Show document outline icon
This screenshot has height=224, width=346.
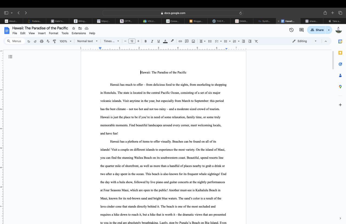click(x=10, y=56)
